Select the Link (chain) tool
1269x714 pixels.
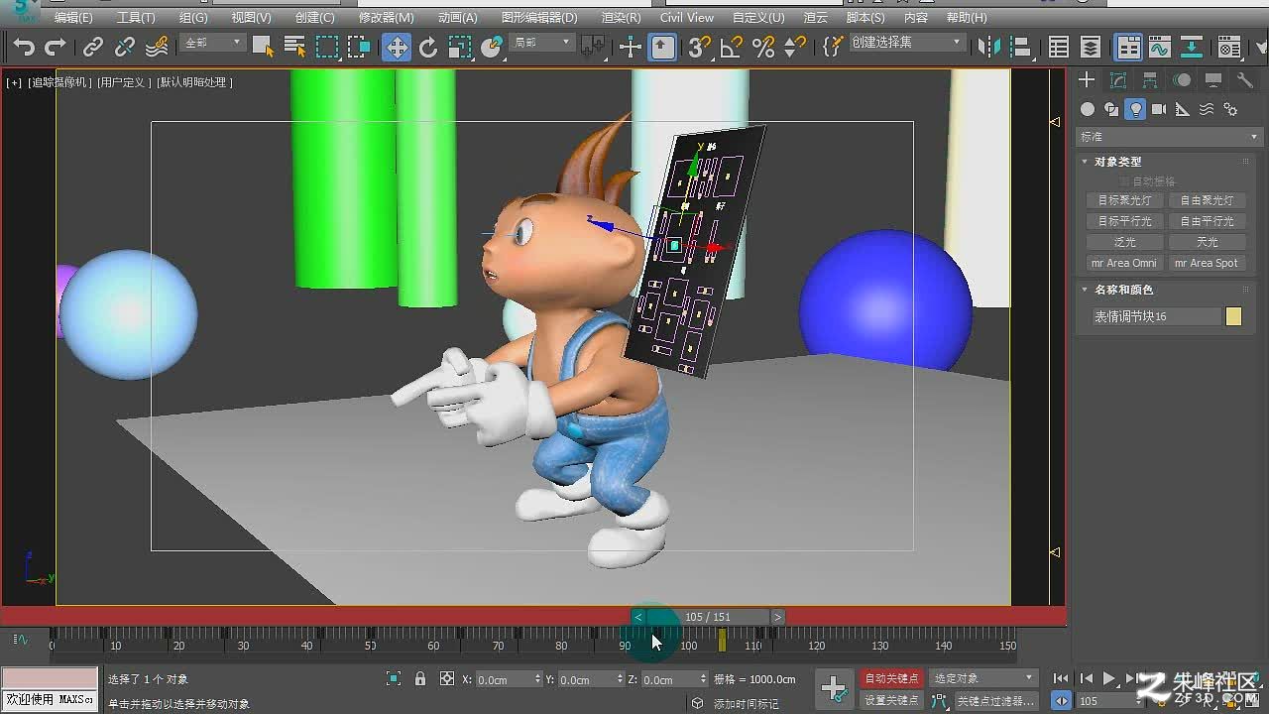[x=93, y=47]
